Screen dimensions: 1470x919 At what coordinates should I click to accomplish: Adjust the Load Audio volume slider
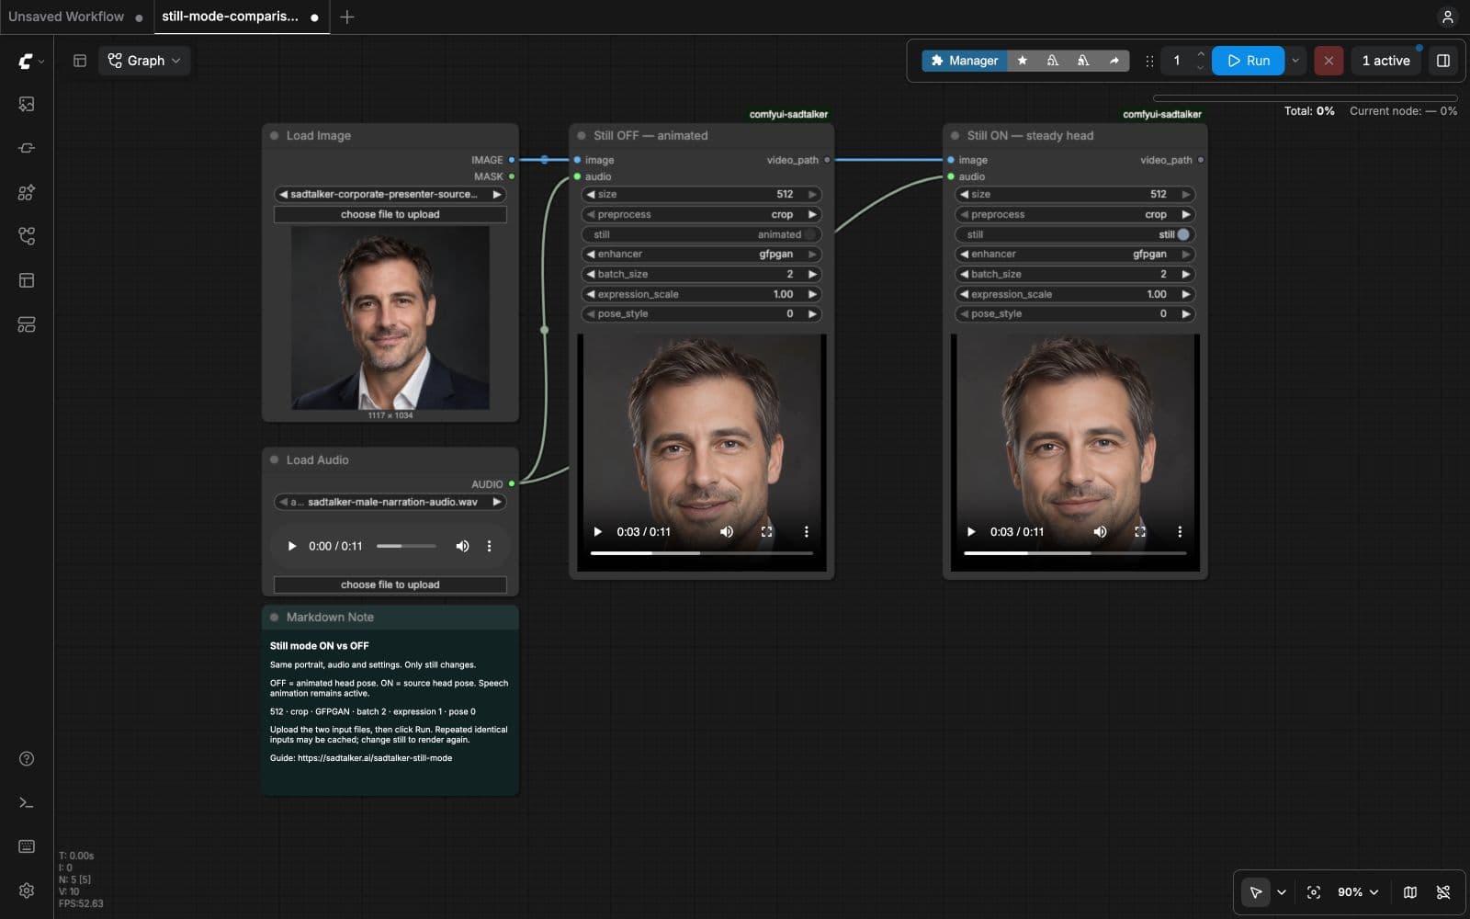(x=406, y=546)
